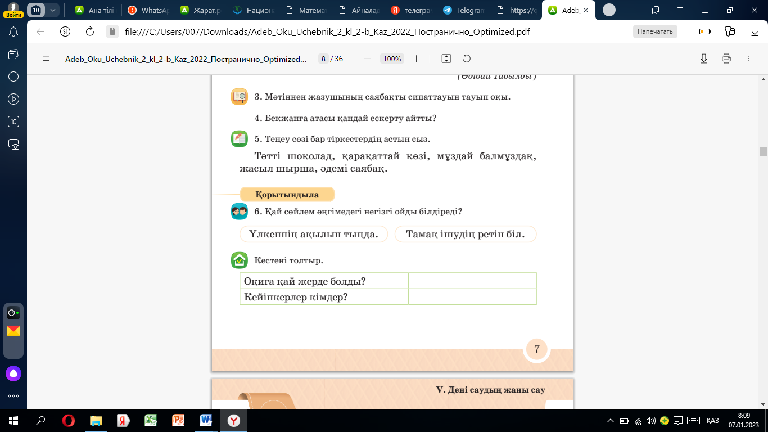Click the overlapping pages icon in sidebar
This screenshot has width=768, height=432.
coord(13,54)
